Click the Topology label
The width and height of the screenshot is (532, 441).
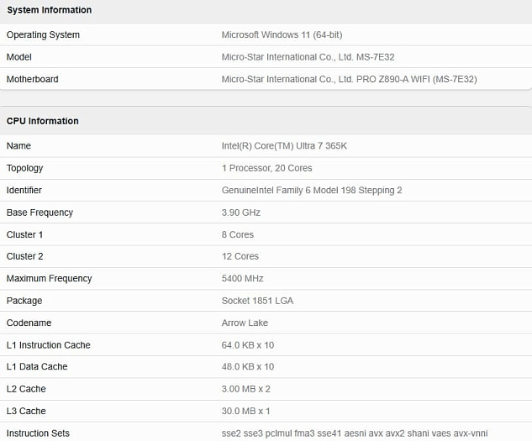(x=24, y=168)
